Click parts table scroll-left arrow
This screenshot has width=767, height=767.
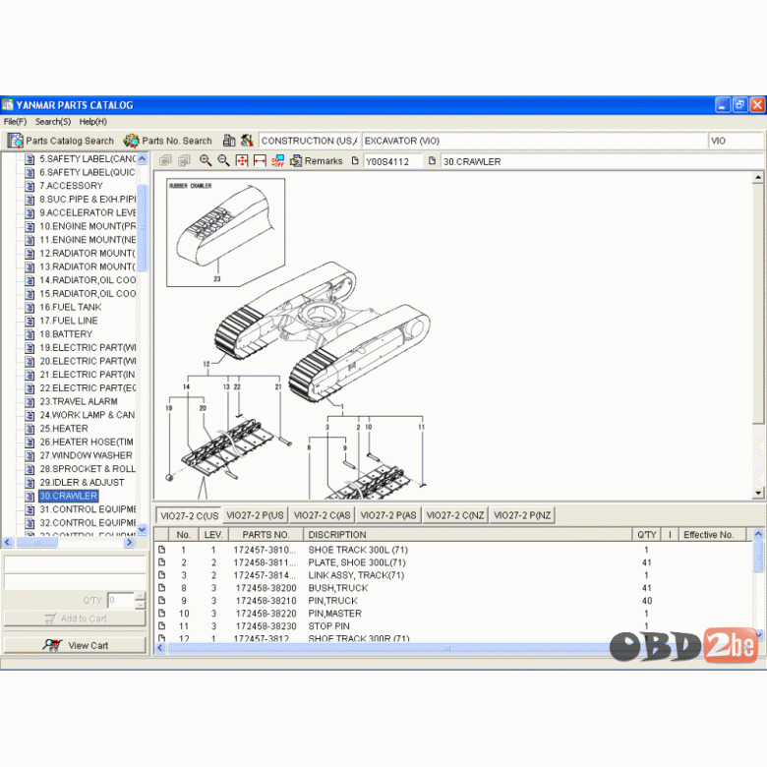pos(160,648)
